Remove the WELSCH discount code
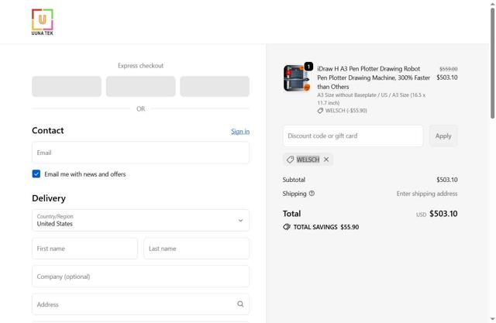Screen dimensions: 496x323 pos(326,160)
